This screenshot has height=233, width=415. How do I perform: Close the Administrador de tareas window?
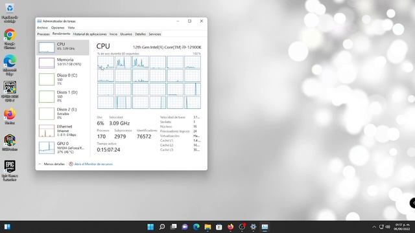[202, 21]
